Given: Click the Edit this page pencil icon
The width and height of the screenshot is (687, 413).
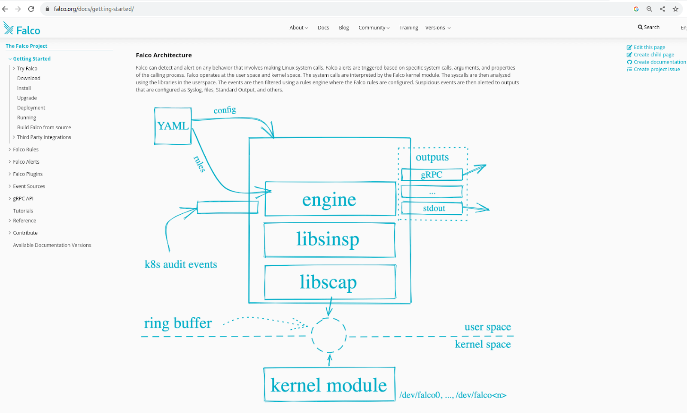Looking at the screenshot, I should pos(629,47).
